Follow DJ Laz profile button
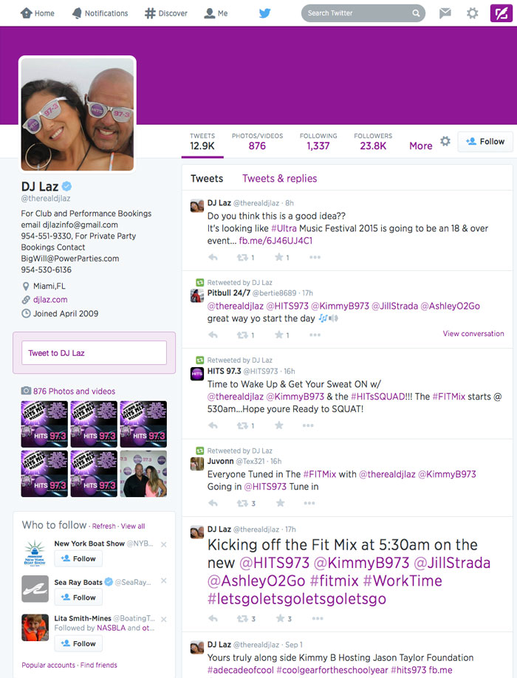The width and height of the screenshot is (517, 678). click(485, 141)
